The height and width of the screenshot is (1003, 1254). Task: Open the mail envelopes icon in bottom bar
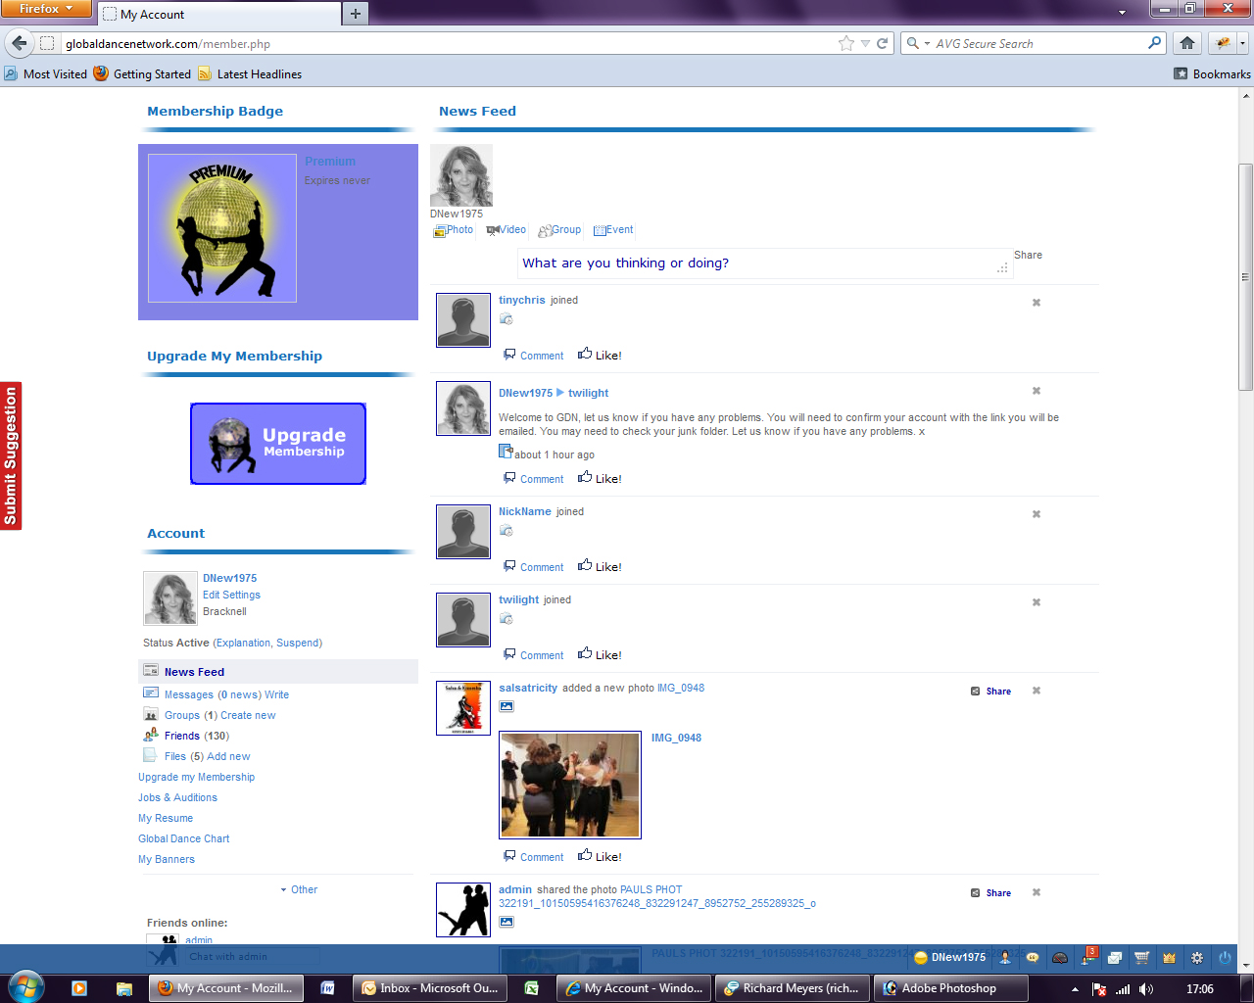point(1115,958)
